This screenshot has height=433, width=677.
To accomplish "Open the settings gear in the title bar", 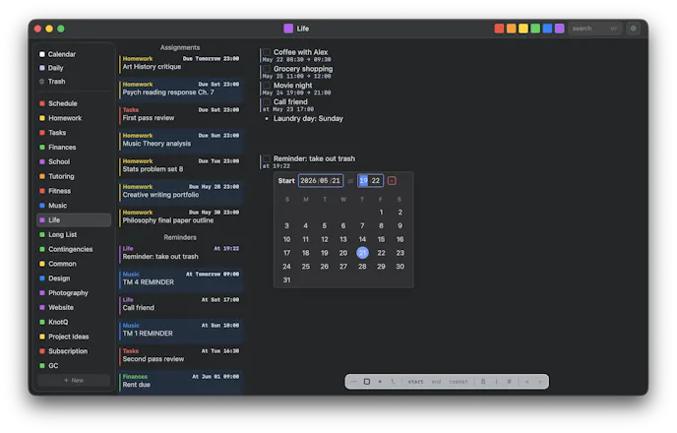I will (633, 29).
